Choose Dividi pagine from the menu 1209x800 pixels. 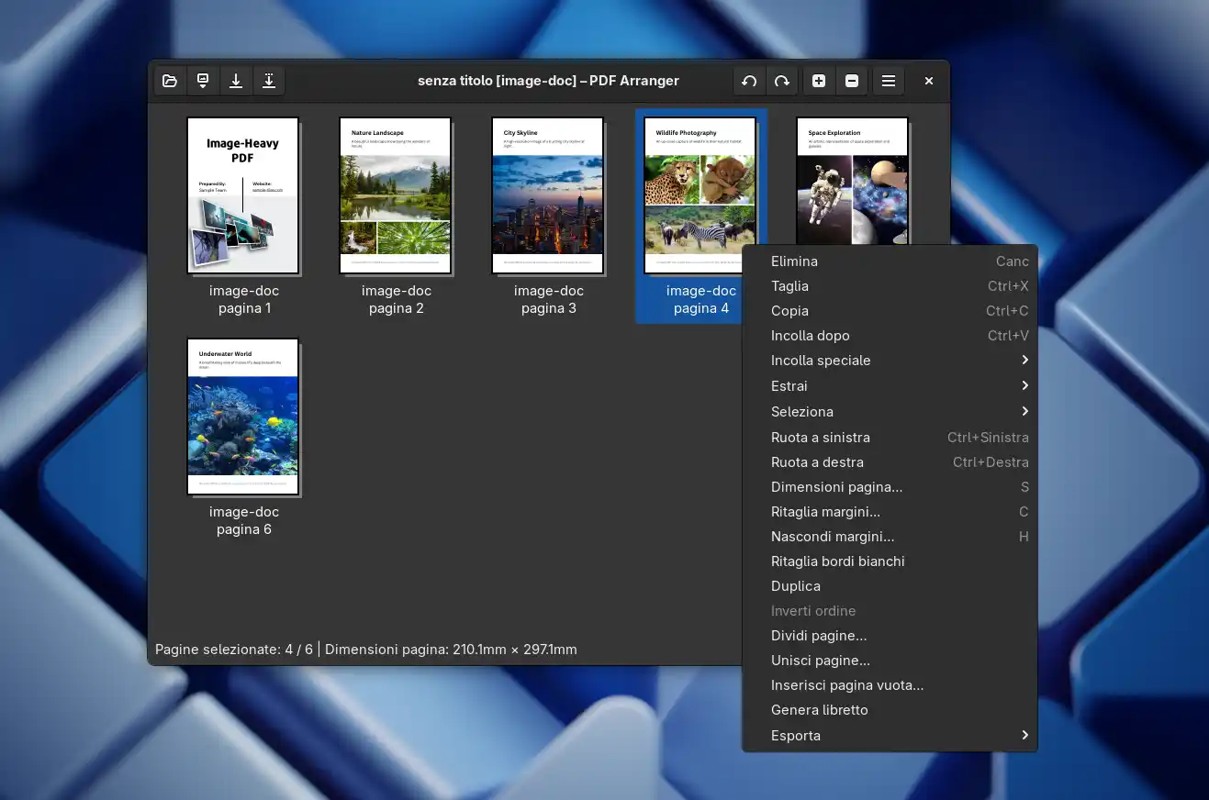(x=818, y=635)
